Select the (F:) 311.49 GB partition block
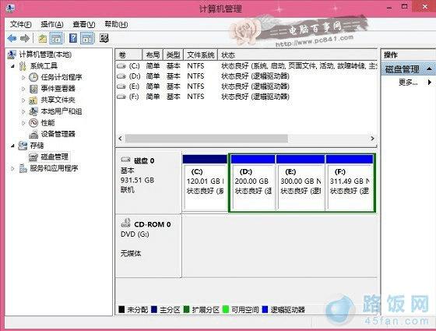 click(x=350, y=183)
